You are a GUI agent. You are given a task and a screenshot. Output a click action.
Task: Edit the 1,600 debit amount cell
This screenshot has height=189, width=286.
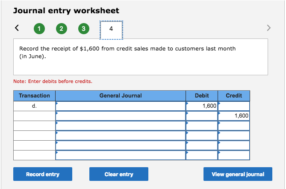point(202,106)
